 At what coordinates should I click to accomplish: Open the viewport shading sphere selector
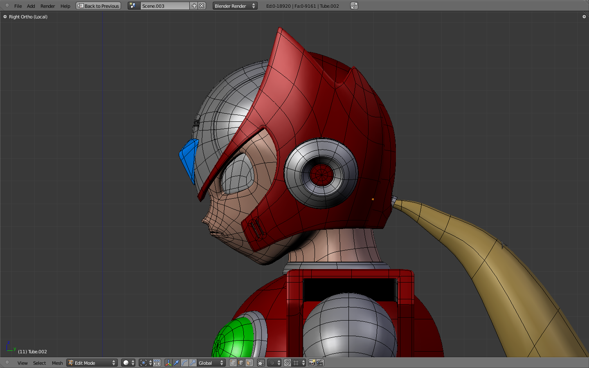(128, 363)
